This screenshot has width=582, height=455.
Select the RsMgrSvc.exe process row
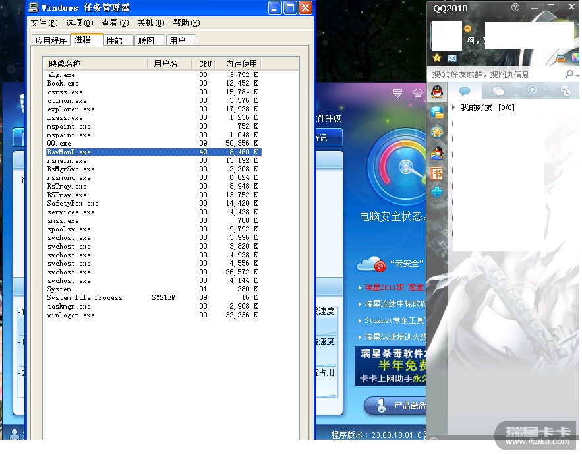154,169
